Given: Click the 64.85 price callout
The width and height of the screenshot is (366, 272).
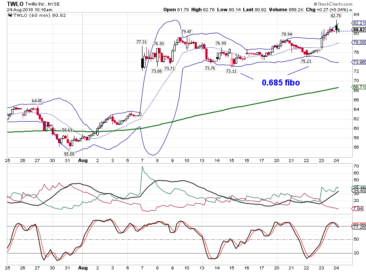Looking at the screenshot, I should (37, 101).
